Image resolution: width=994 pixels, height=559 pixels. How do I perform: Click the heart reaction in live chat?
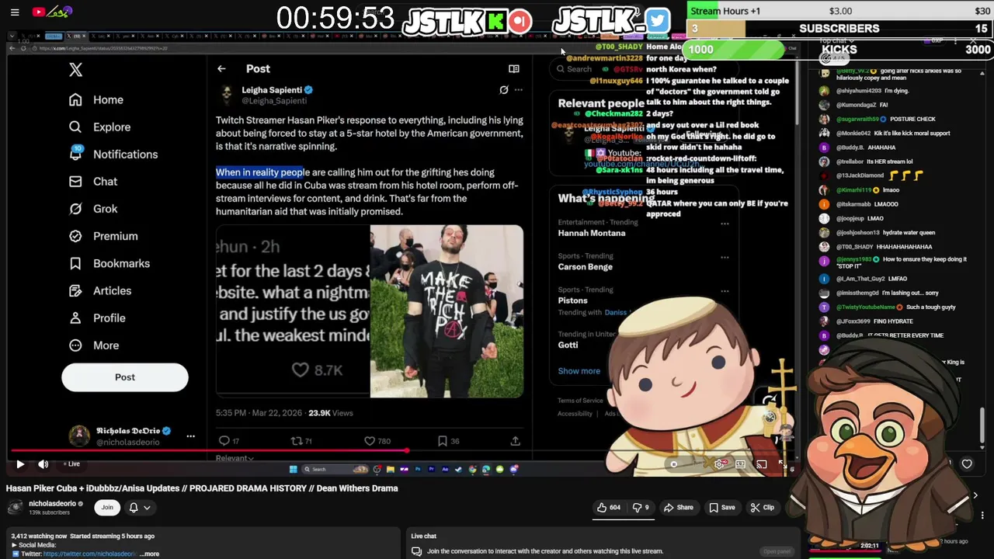click(967, 464)
